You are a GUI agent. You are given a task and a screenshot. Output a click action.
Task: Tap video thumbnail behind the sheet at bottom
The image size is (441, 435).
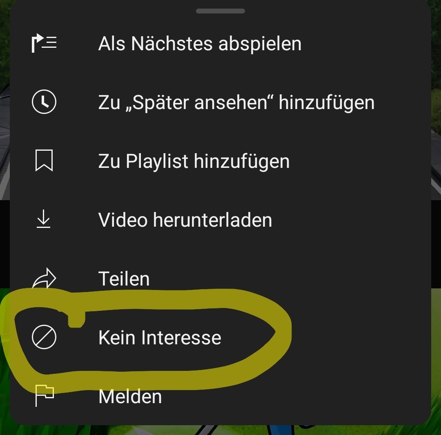coord(220,431)
